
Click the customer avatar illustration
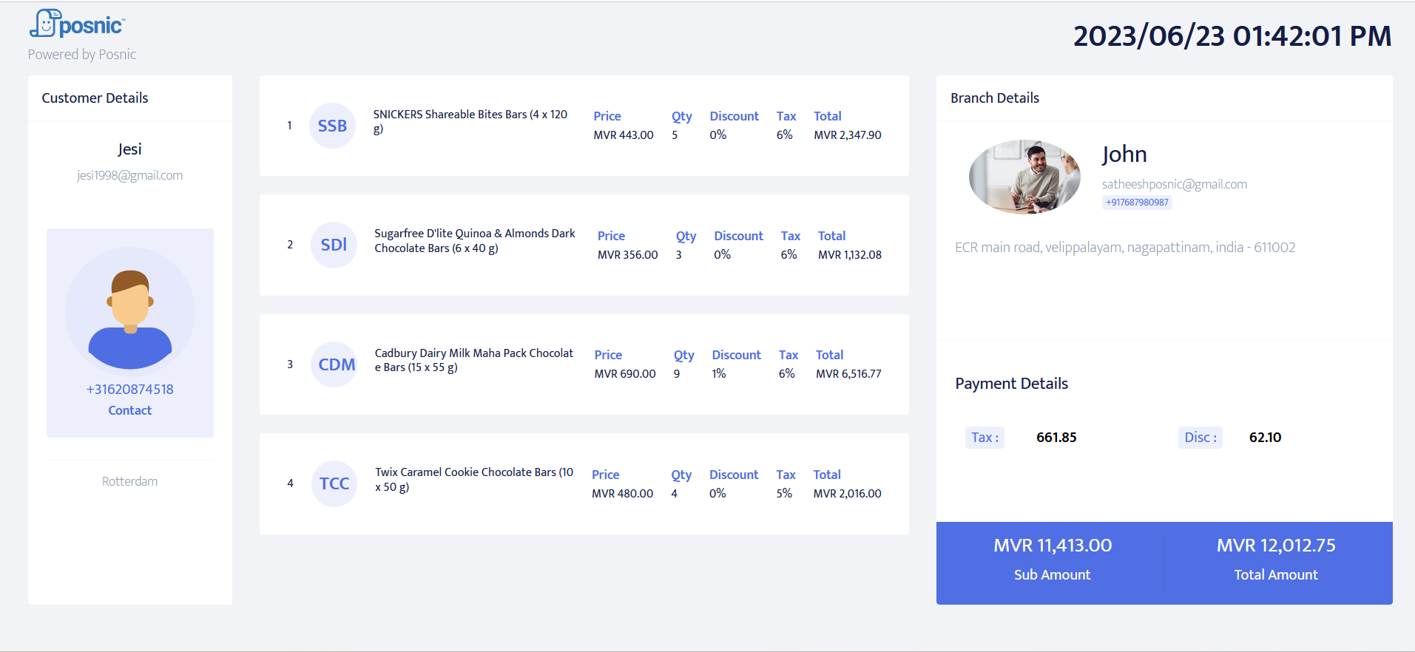[130, 312]
